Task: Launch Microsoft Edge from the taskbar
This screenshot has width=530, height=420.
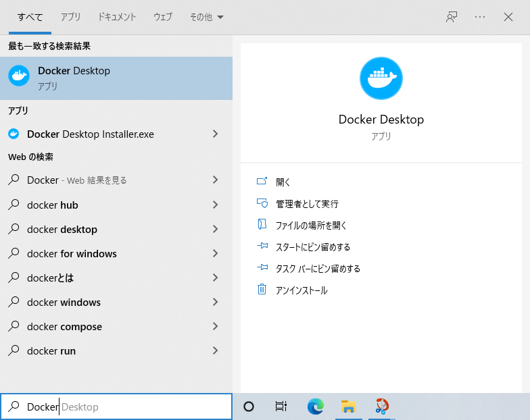Action: (x=315, y=406)
